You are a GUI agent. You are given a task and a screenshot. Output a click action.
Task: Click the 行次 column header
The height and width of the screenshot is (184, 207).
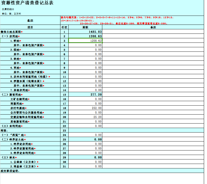tap(64, 27)
